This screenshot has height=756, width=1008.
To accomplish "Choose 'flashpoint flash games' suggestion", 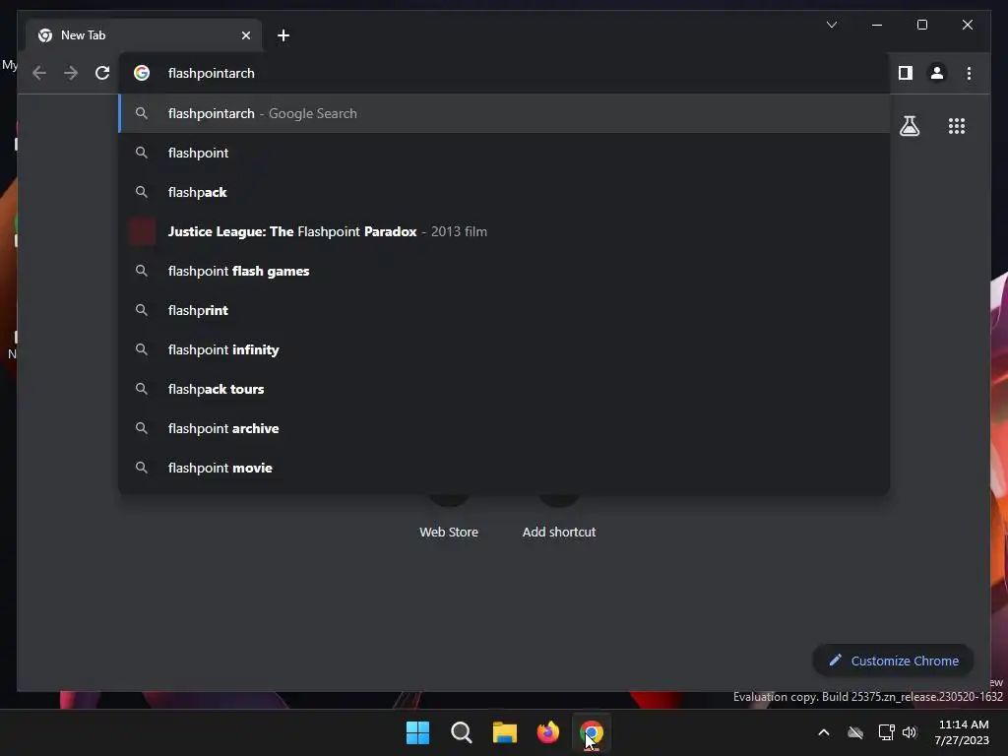I will 504,272.
